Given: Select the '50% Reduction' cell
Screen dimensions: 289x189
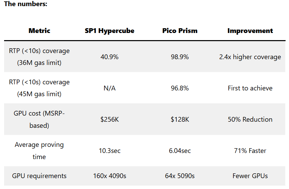Looking at the screenshot, I should 250,119.
